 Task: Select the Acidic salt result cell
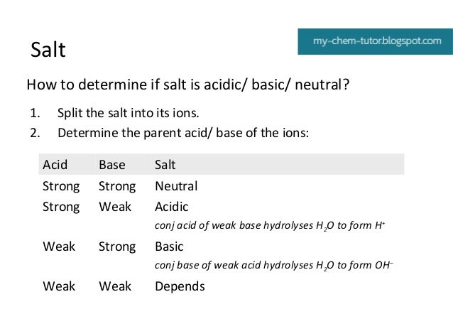point(172,207)
